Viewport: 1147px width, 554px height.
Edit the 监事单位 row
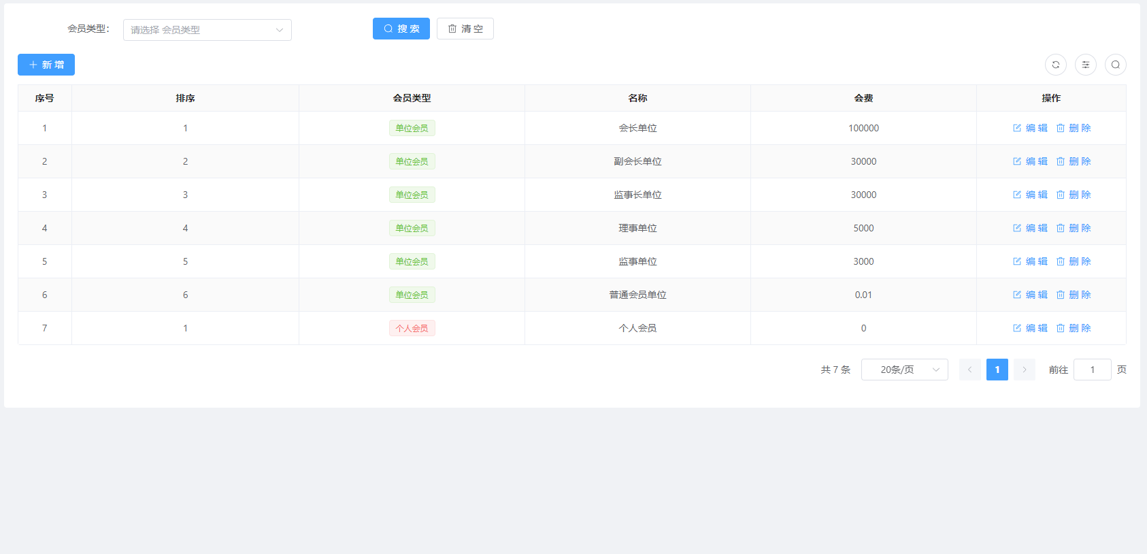[x=1030, y=261]
